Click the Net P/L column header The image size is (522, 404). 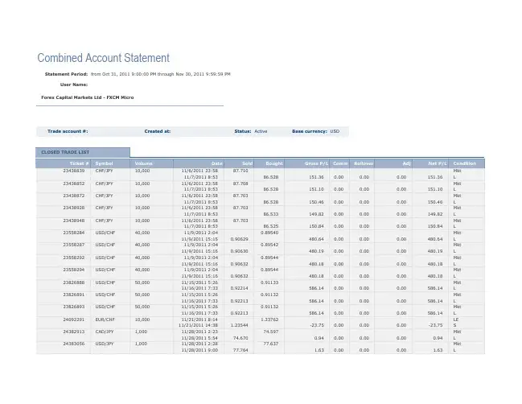point(435,163)
